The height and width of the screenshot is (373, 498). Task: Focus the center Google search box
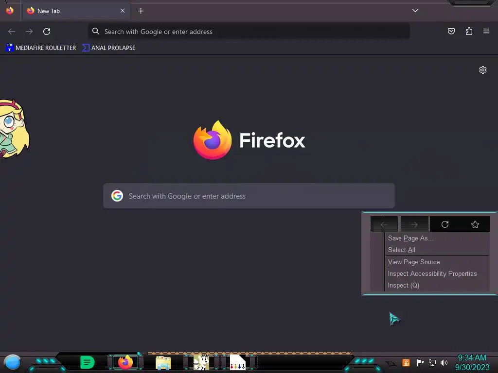[x=249, y=196]
